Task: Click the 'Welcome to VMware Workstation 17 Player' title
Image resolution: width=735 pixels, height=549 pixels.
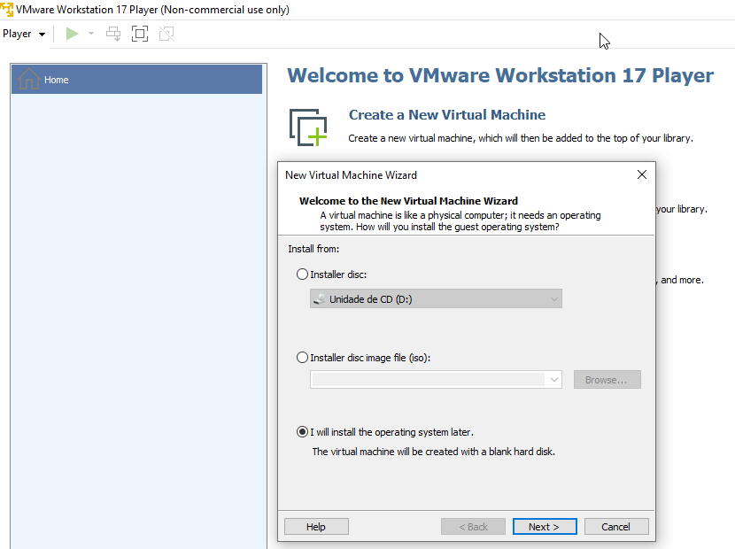Action: (x=500, y=75)
